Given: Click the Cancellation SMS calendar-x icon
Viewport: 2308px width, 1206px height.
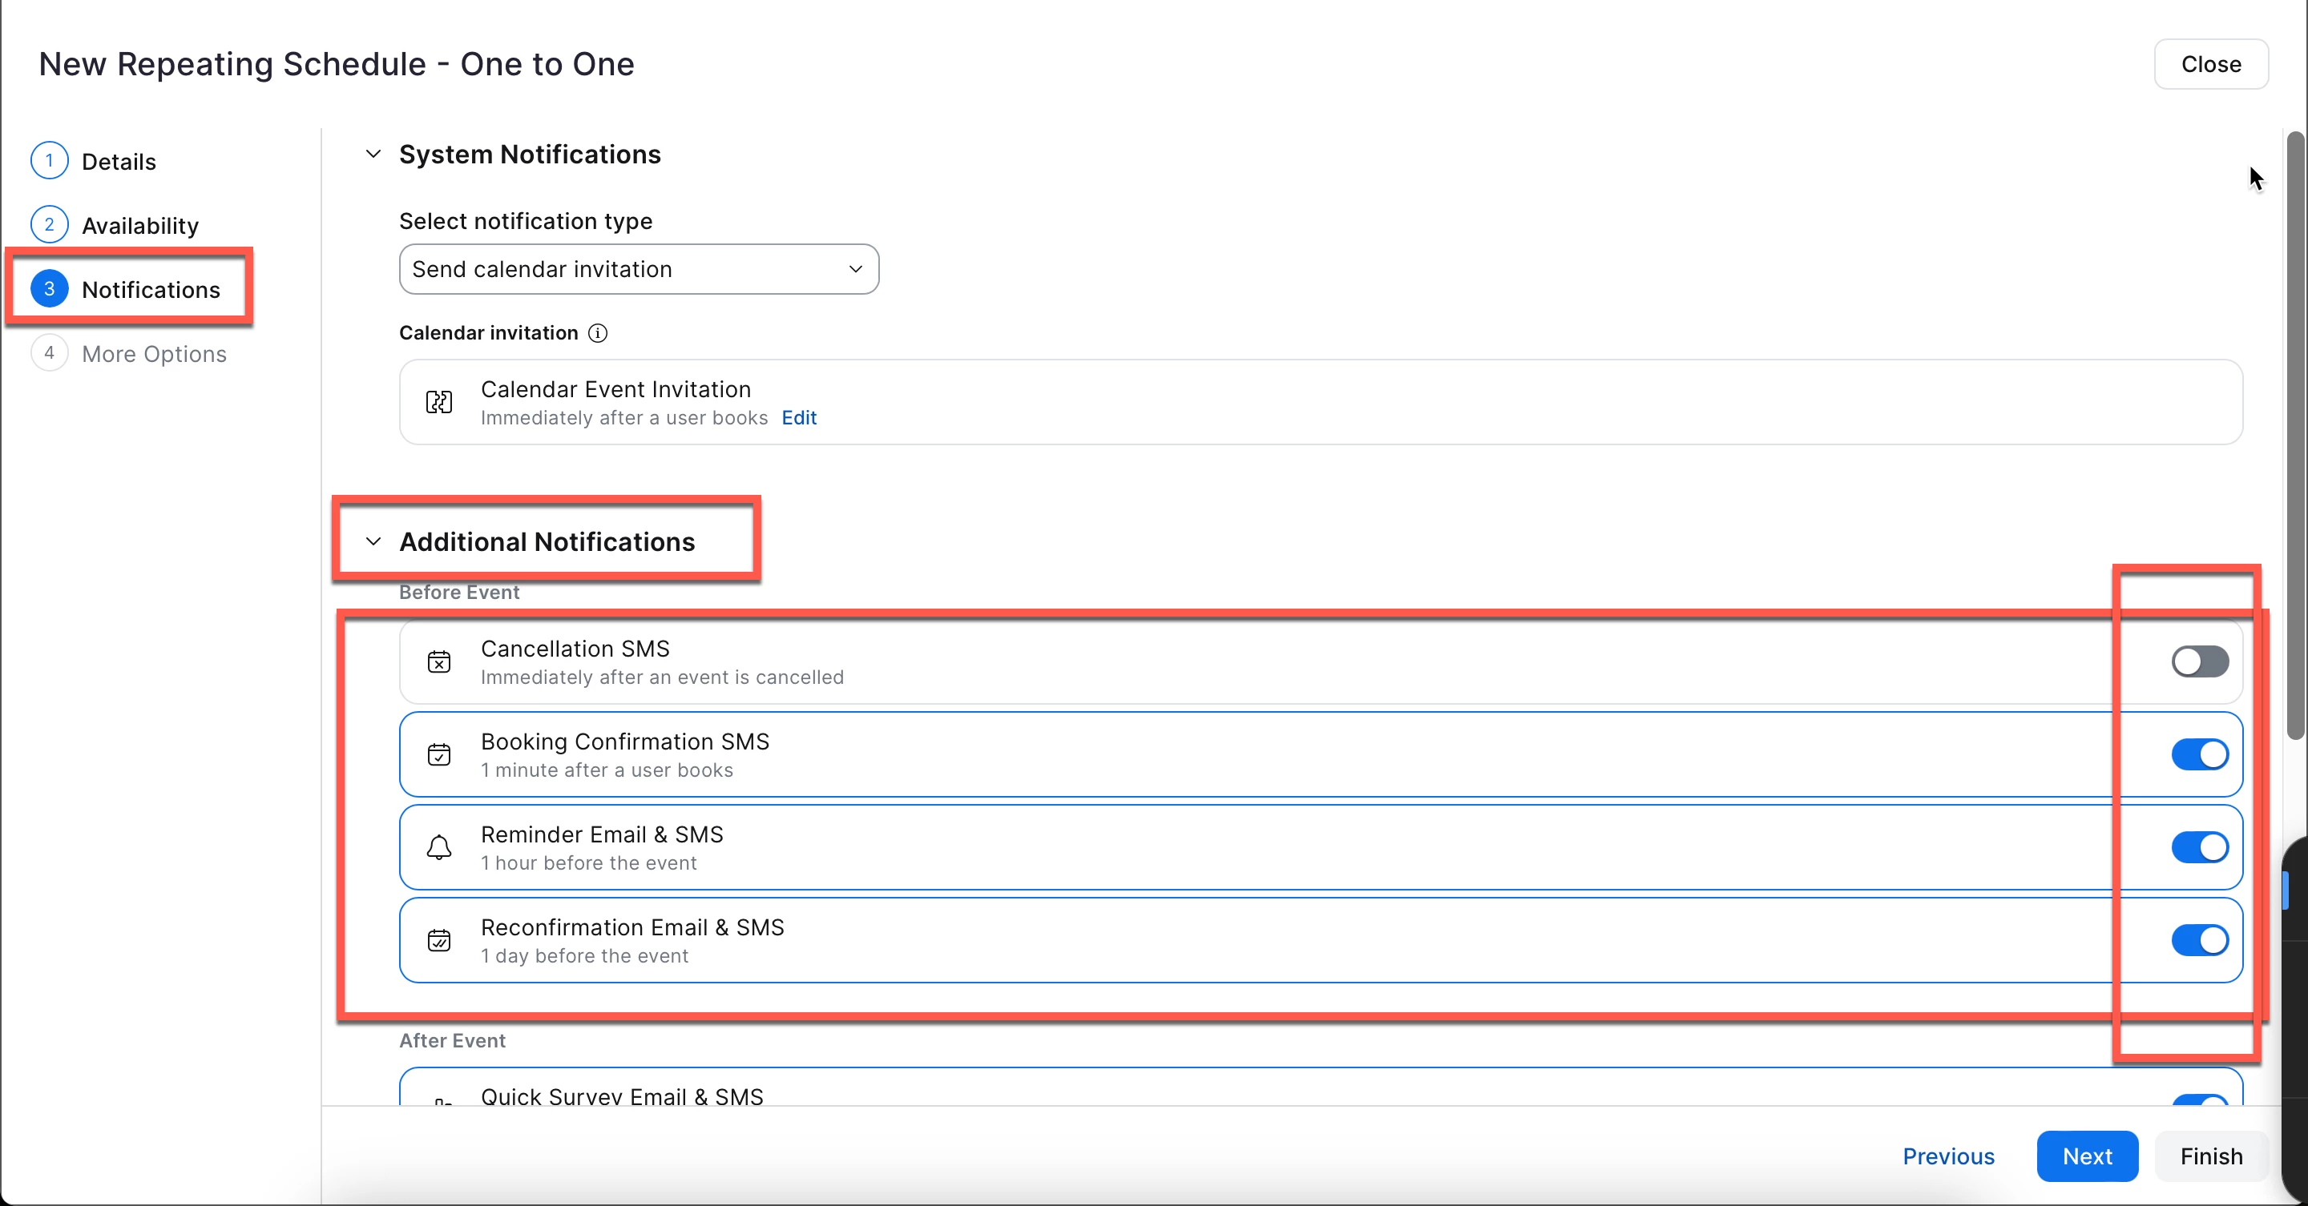Looking at the screenshot, I should 439,661.
